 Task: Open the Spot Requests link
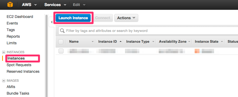tap(19, 65)
